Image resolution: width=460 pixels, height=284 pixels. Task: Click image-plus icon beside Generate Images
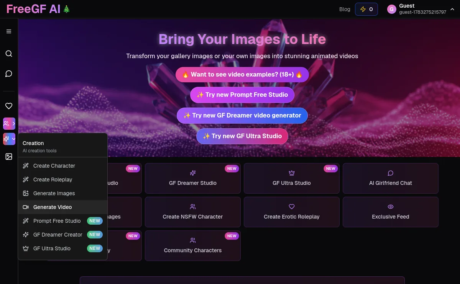(26, 193)
